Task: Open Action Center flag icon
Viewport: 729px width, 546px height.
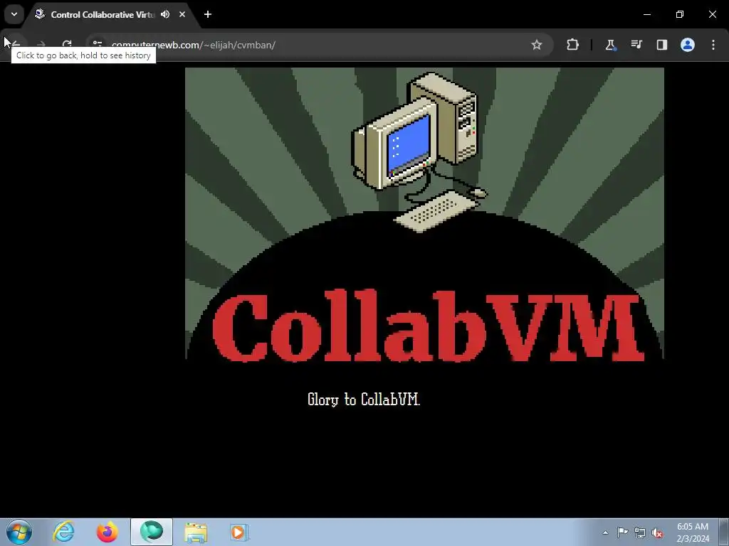Action: coord(622,532)
